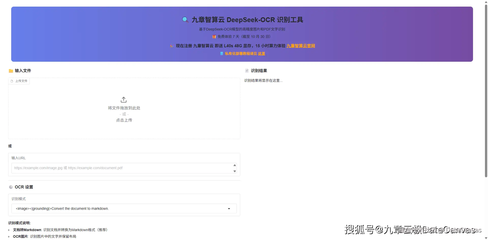This screenshot has width=488, height=240.
Task: Click the gear icon beside OCR 设置
Action: (x=11, y=187)
